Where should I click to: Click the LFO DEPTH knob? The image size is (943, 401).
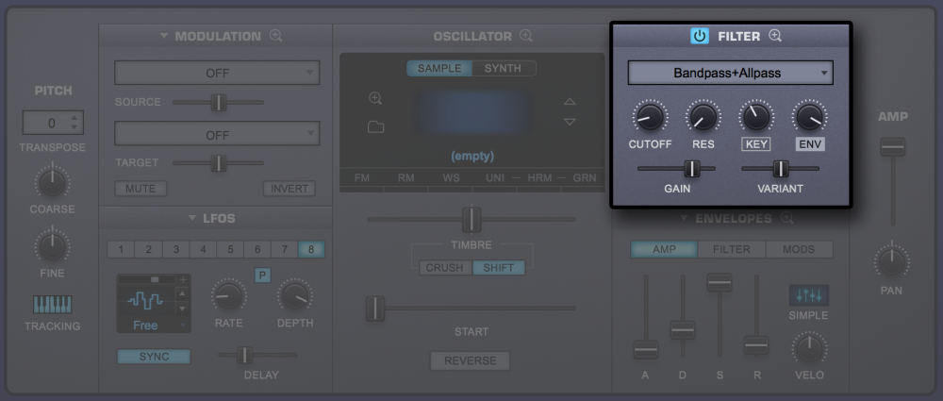(x=294, y=296)
